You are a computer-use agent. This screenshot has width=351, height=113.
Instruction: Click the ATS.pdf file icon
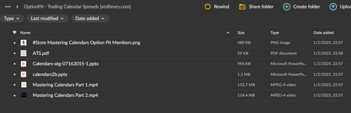(24, 53)
